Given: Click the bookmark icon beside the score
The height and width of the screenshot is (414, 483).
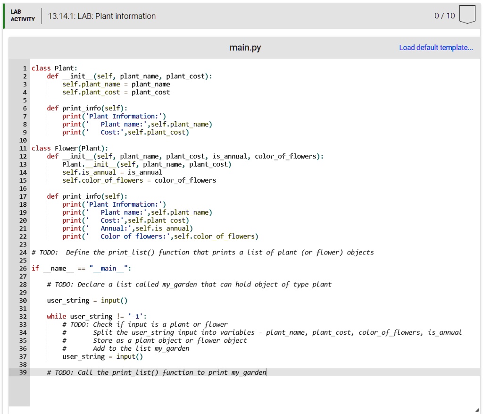Looking at the screenshot, I should [x=467, y=15].
